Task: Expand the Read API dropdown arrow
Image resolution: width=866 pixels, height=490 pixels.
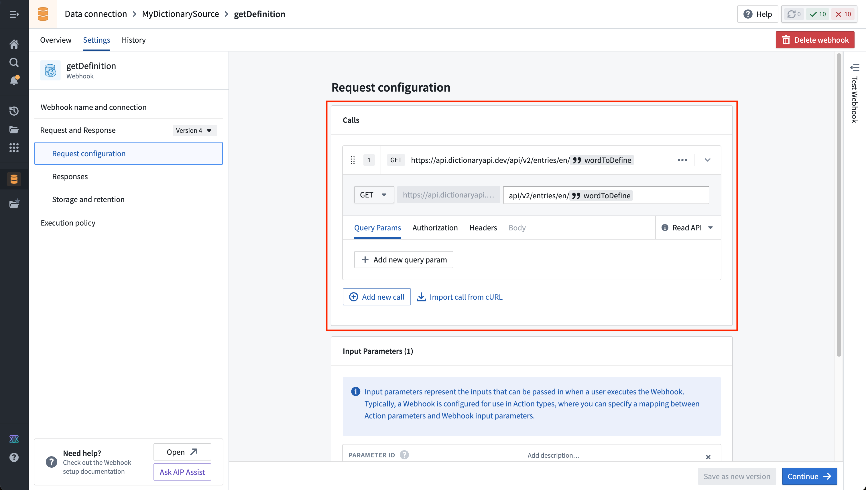Action: [711, 228]
